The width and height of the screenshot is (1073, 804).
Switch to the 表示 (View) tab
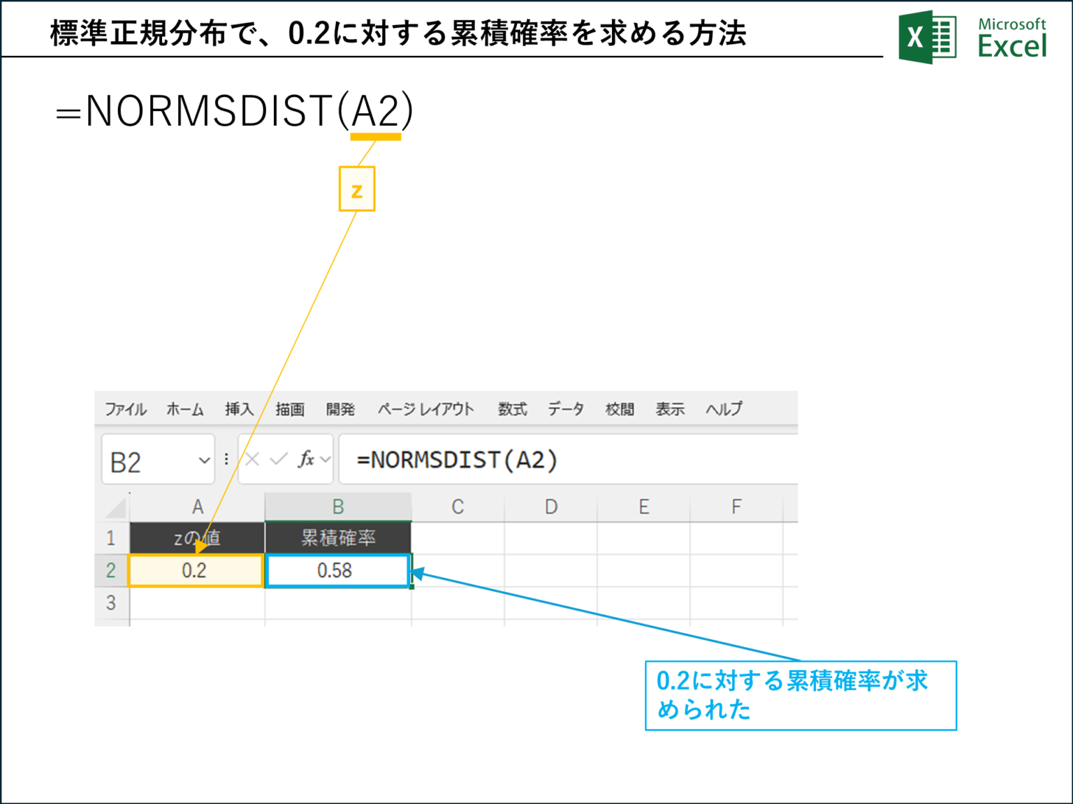[x=669, y=409]
